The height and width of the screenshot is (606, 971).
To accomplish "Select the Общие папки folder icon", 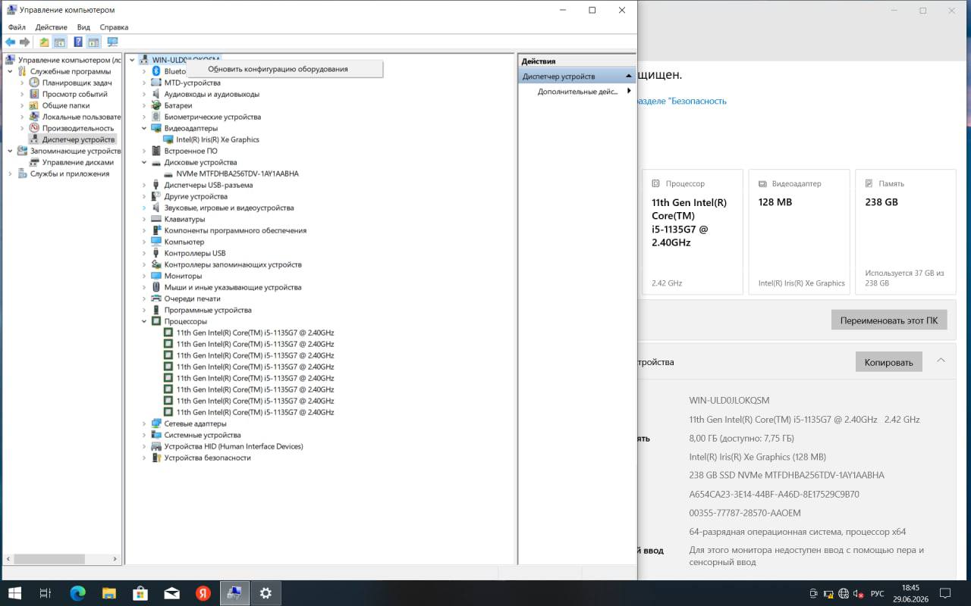I will click(x=34, y=105).
